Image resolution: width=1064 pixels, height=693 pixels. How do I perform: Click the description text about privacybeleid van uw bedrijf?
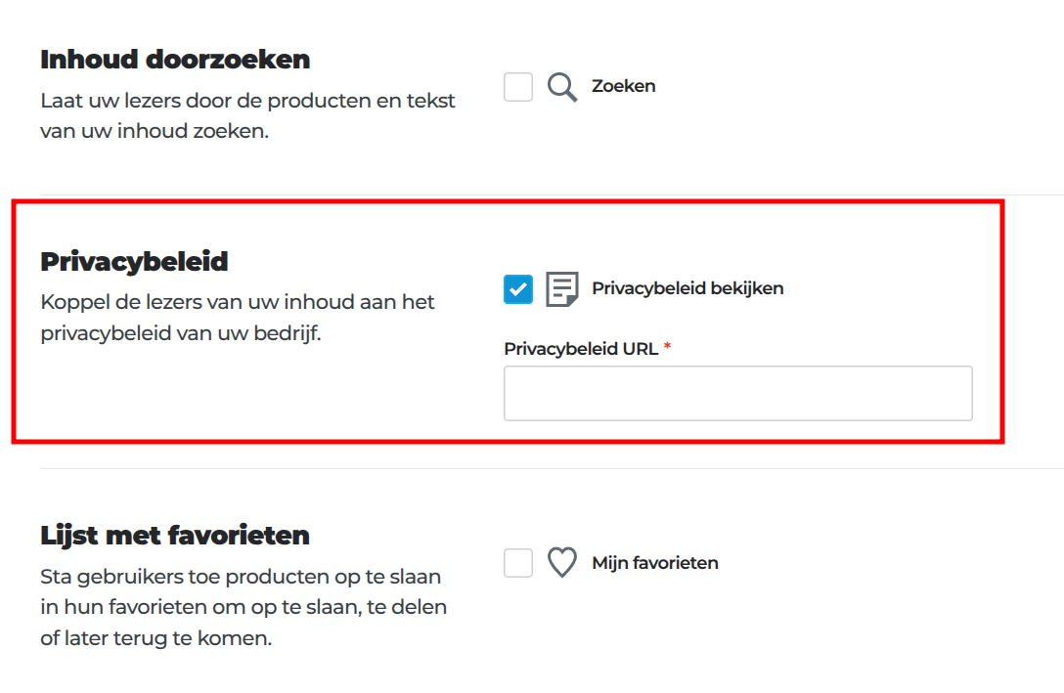238,318
